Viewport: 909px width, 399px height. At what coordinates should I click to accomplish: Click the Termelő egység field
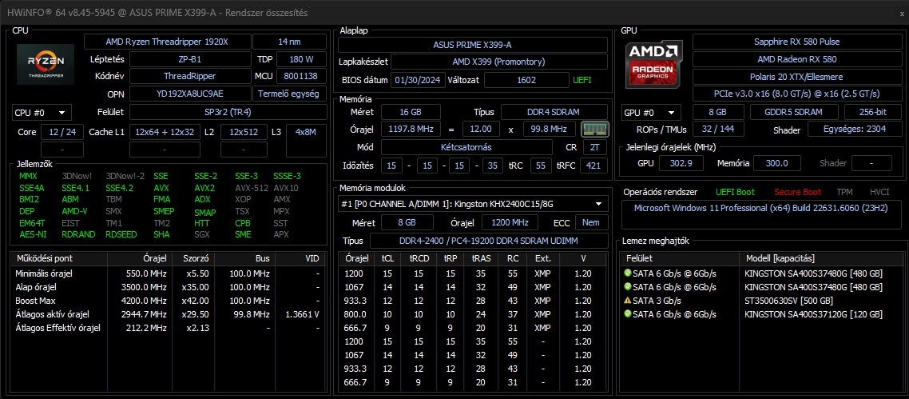click(289, 94)
